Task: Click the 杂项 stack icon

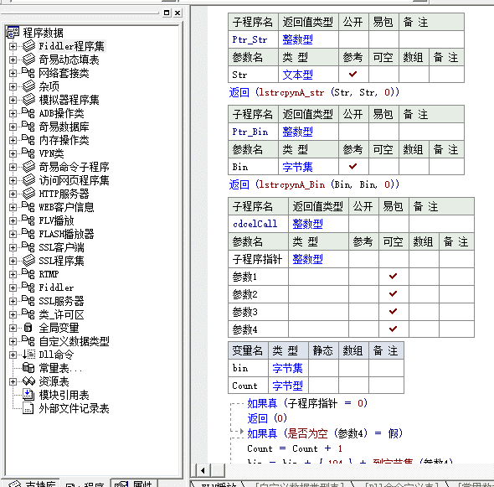Action: point(28,86)
